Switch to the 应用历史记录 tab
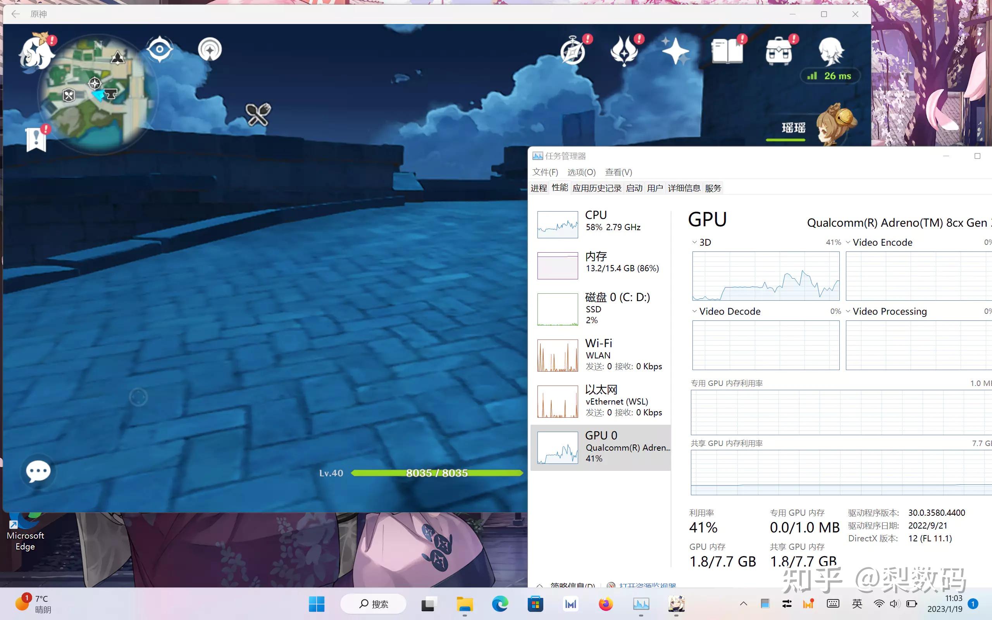The image size is (992, 620). coord(597,188)
